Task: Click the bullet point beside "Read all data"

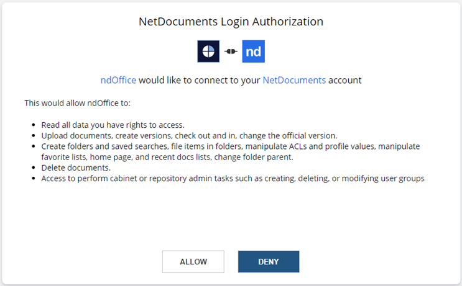Action: tap(33, 125)
